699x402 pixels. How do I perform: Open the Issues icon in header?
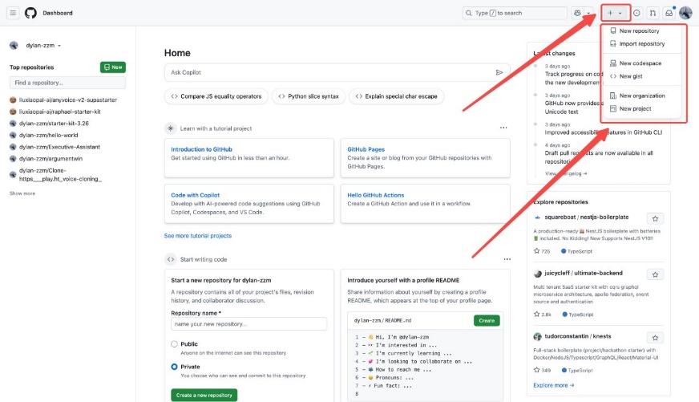[x=636, y=13]
